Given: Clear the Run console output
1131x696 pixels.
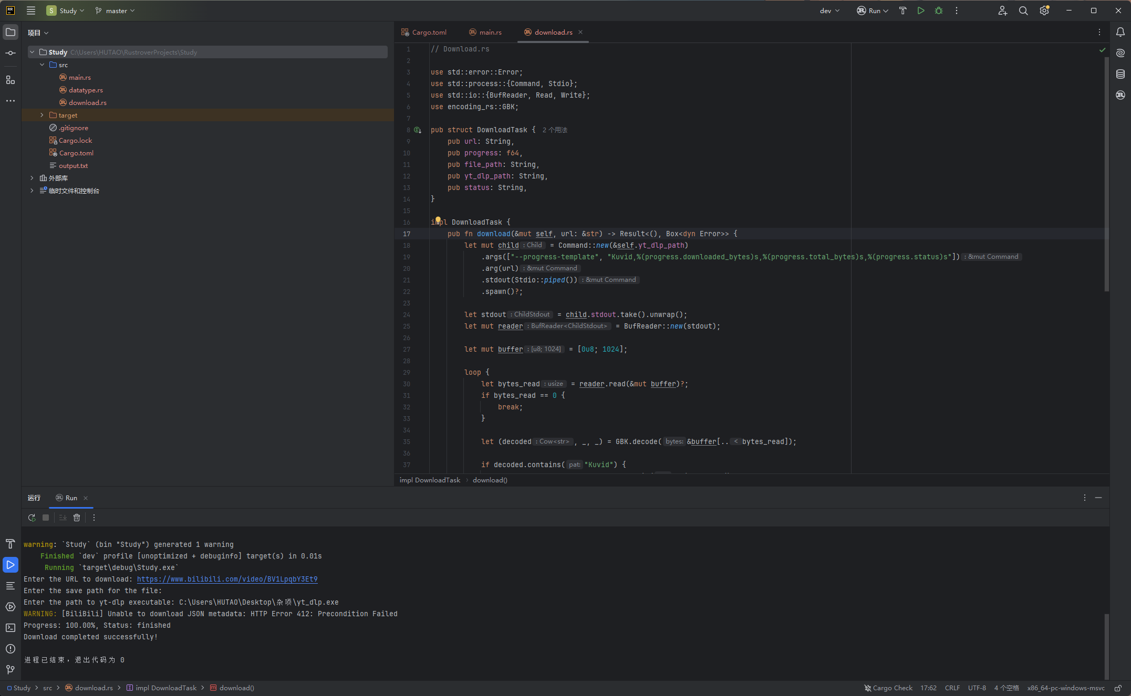Looking at the screenshot, I should (x=77, y=518).
